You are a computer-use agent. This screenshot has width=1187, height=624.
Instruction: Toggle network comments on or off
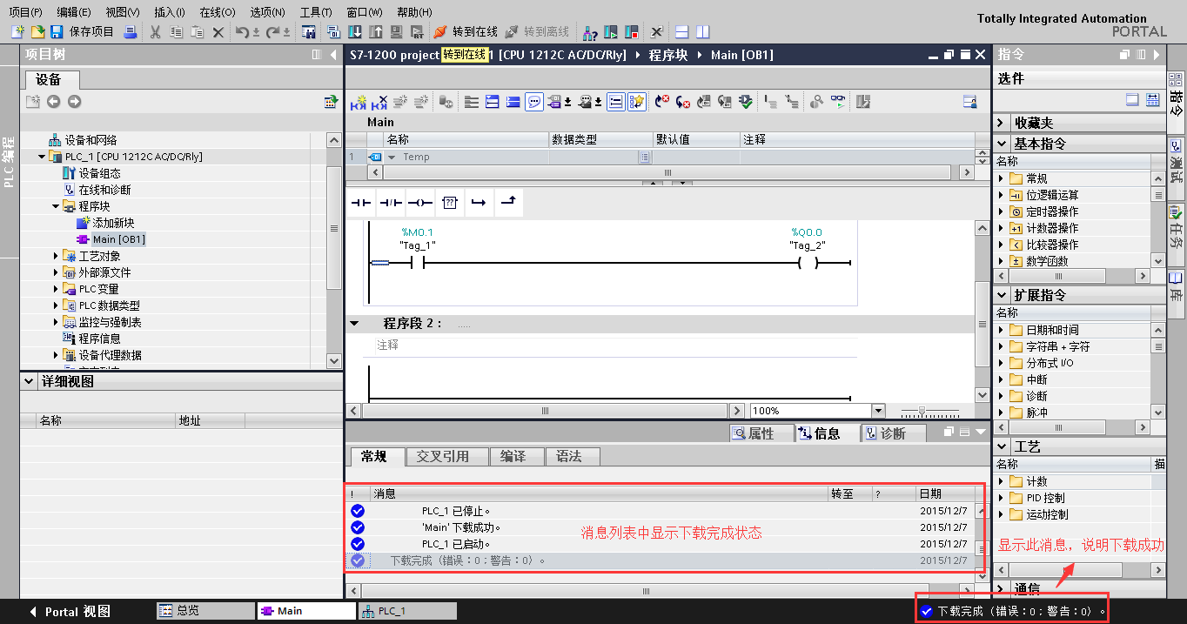click(x=615, y=102)
